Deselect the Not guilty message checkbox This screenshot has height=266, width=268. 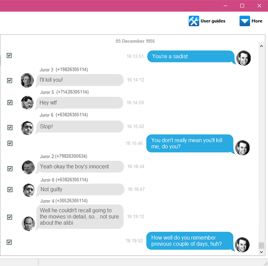10,190
